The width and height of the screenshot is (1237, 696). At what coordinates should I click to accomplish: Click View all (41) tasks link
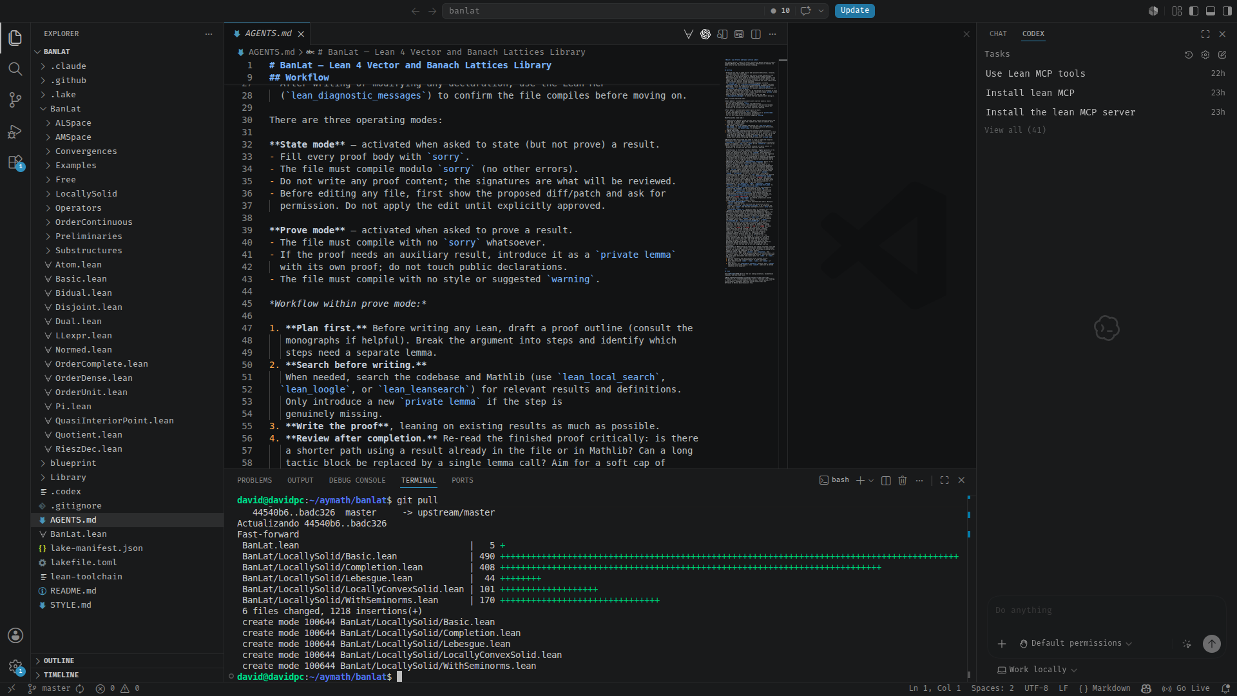pos(1015,130)
